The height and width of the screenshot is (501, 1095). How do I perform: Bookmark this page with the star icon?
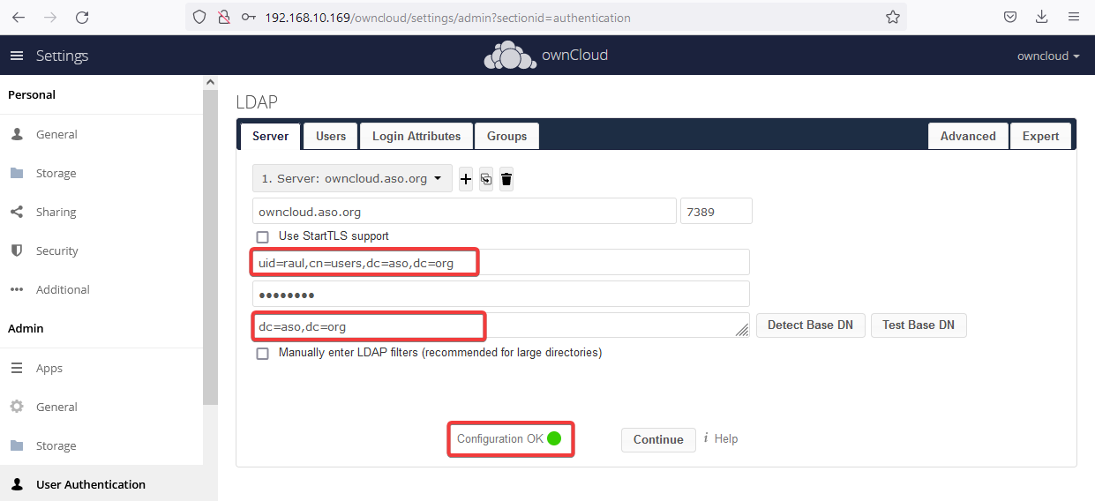click(892, 17)
